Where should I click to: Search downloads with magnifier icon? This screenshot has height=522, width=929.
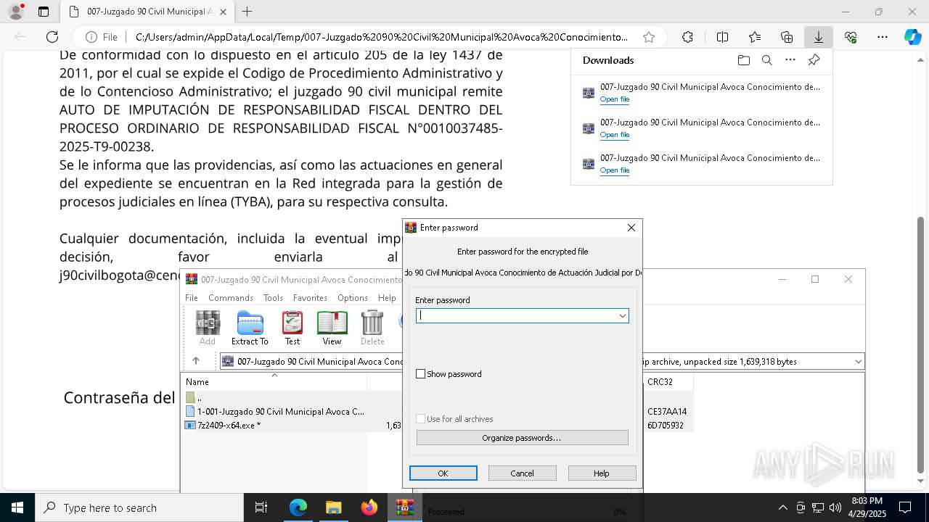[766, 60]
